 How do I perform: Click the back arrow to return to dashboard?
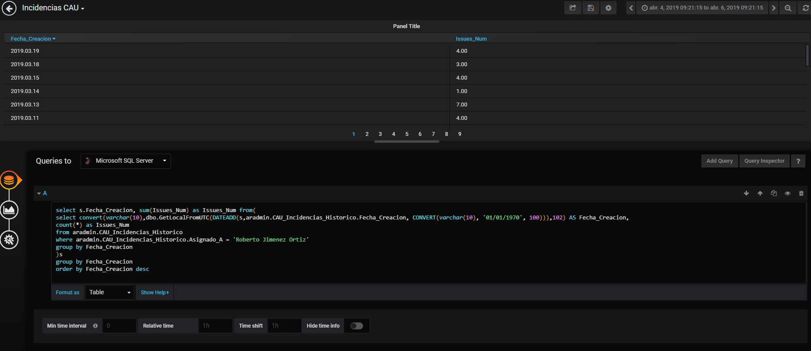(x=9, y=8)
